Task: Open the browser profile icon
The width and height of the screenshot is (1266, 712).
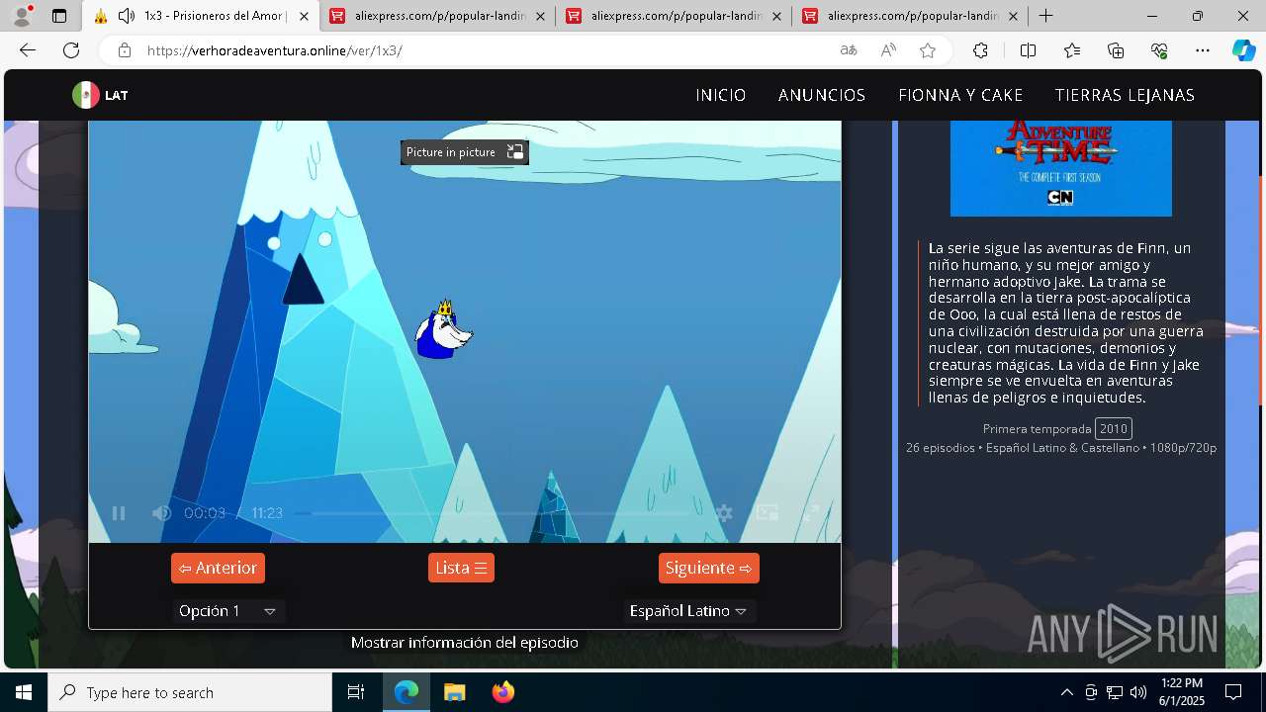Action: [x=22, y=16]
